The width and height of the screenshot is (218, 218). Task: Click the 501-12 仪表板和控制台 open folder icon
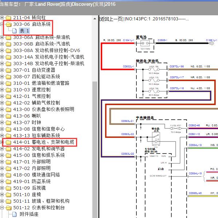[x=8, y=208]
